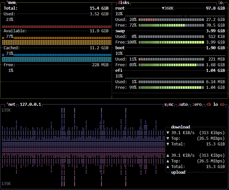Click zero to reset network totals
This screenshot has height=190, width=229.
click(x=197, y=104)
